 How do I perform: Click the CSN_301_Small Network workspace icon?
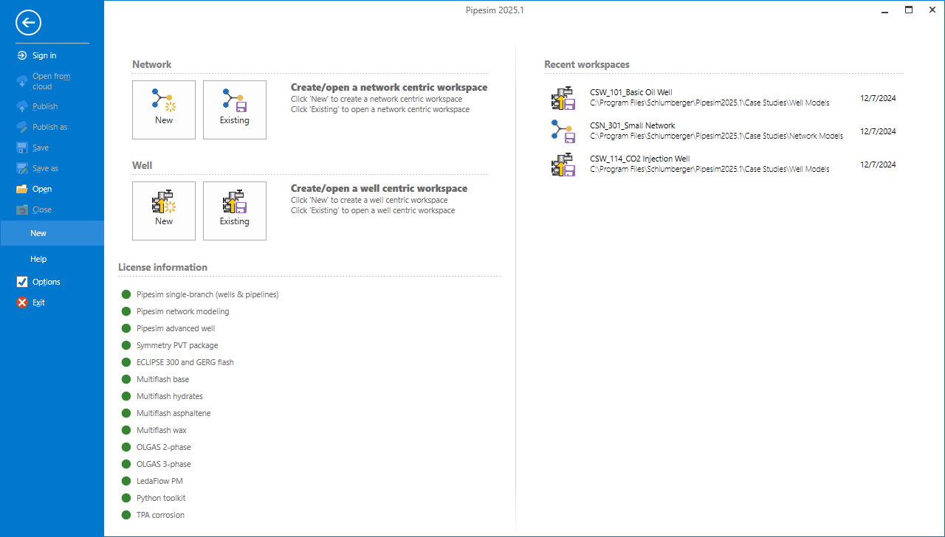coord(563,131)
